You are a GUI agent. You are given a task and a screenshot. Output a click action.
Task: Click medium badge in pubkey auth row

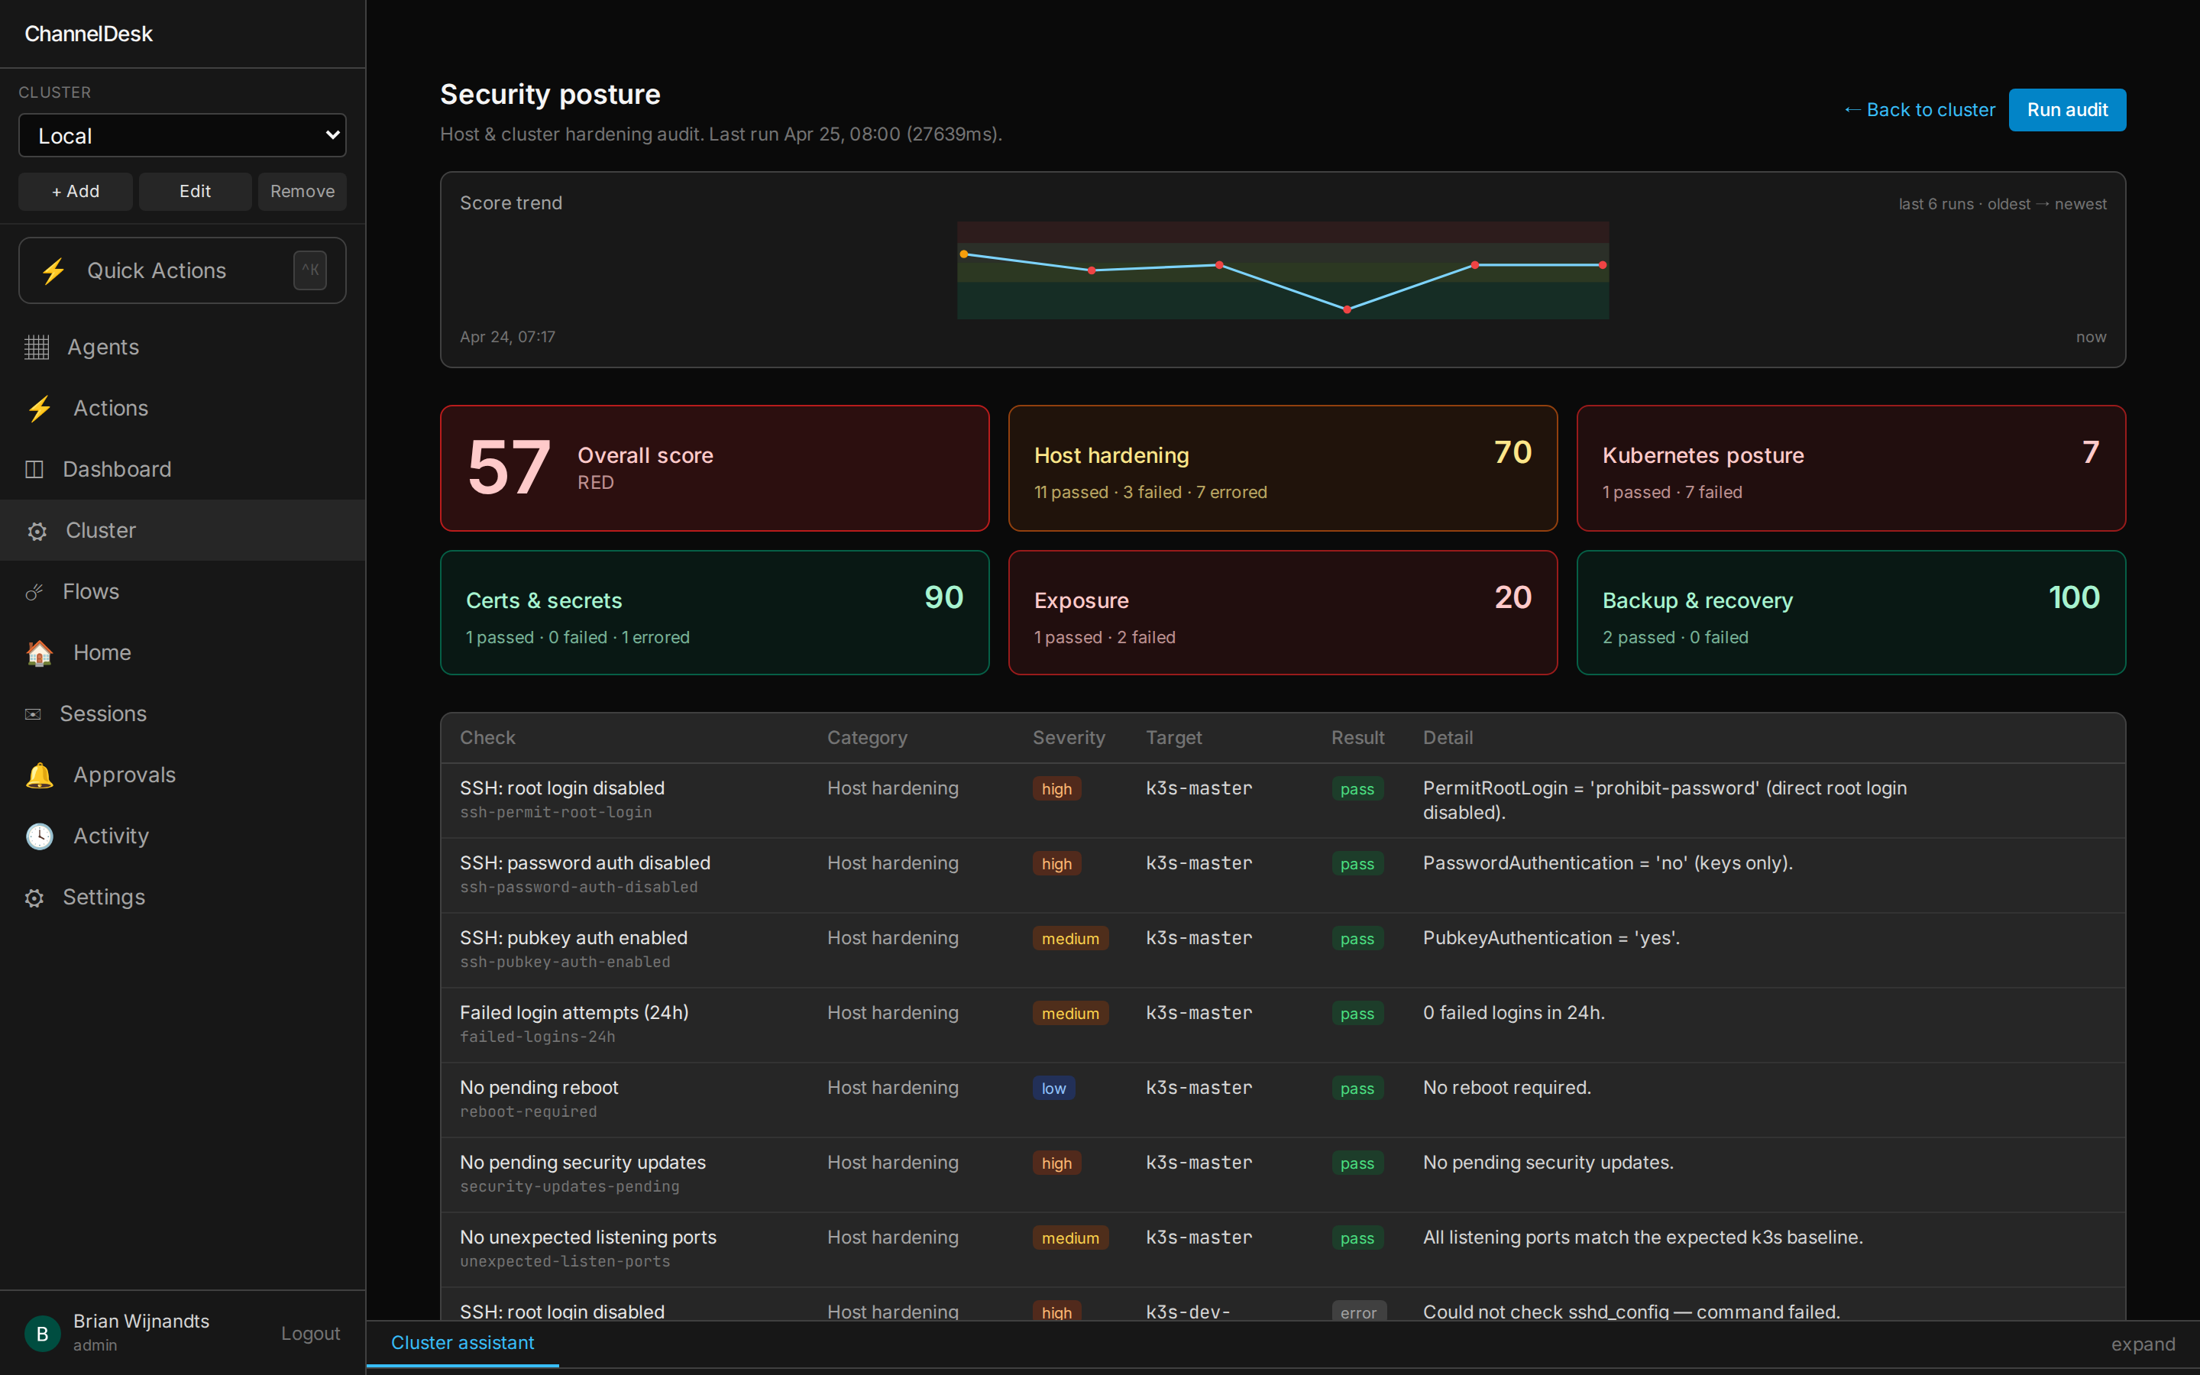pos(1070,939)
